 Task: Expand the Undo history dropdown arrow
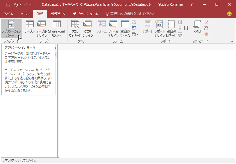coord(20,5)
